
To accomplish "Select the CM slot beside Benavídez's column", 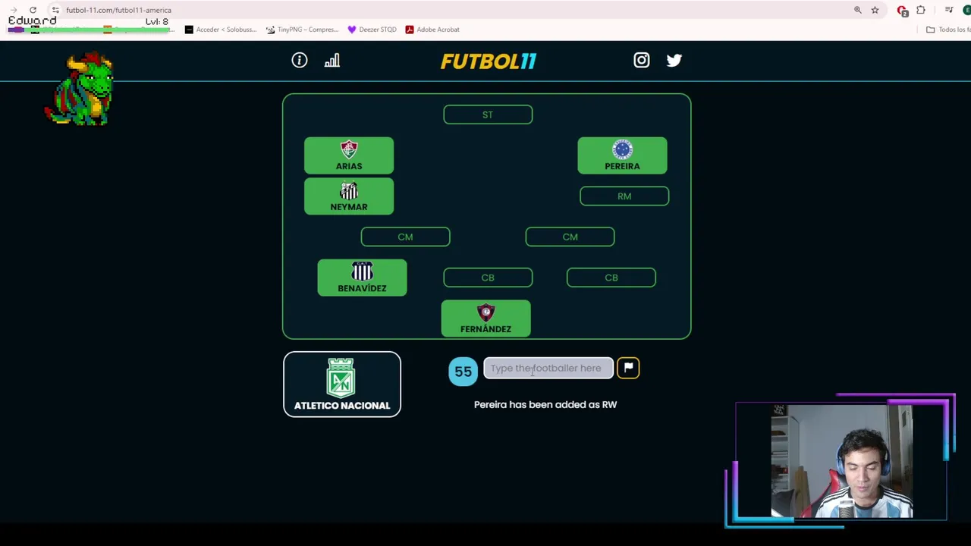I will [405, 237].
